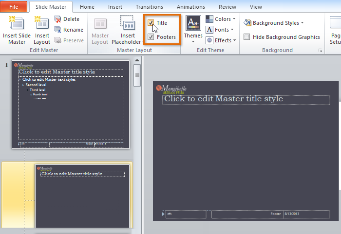
Task: Click the Rename icon in Edit Master
Action: (57, 30)
